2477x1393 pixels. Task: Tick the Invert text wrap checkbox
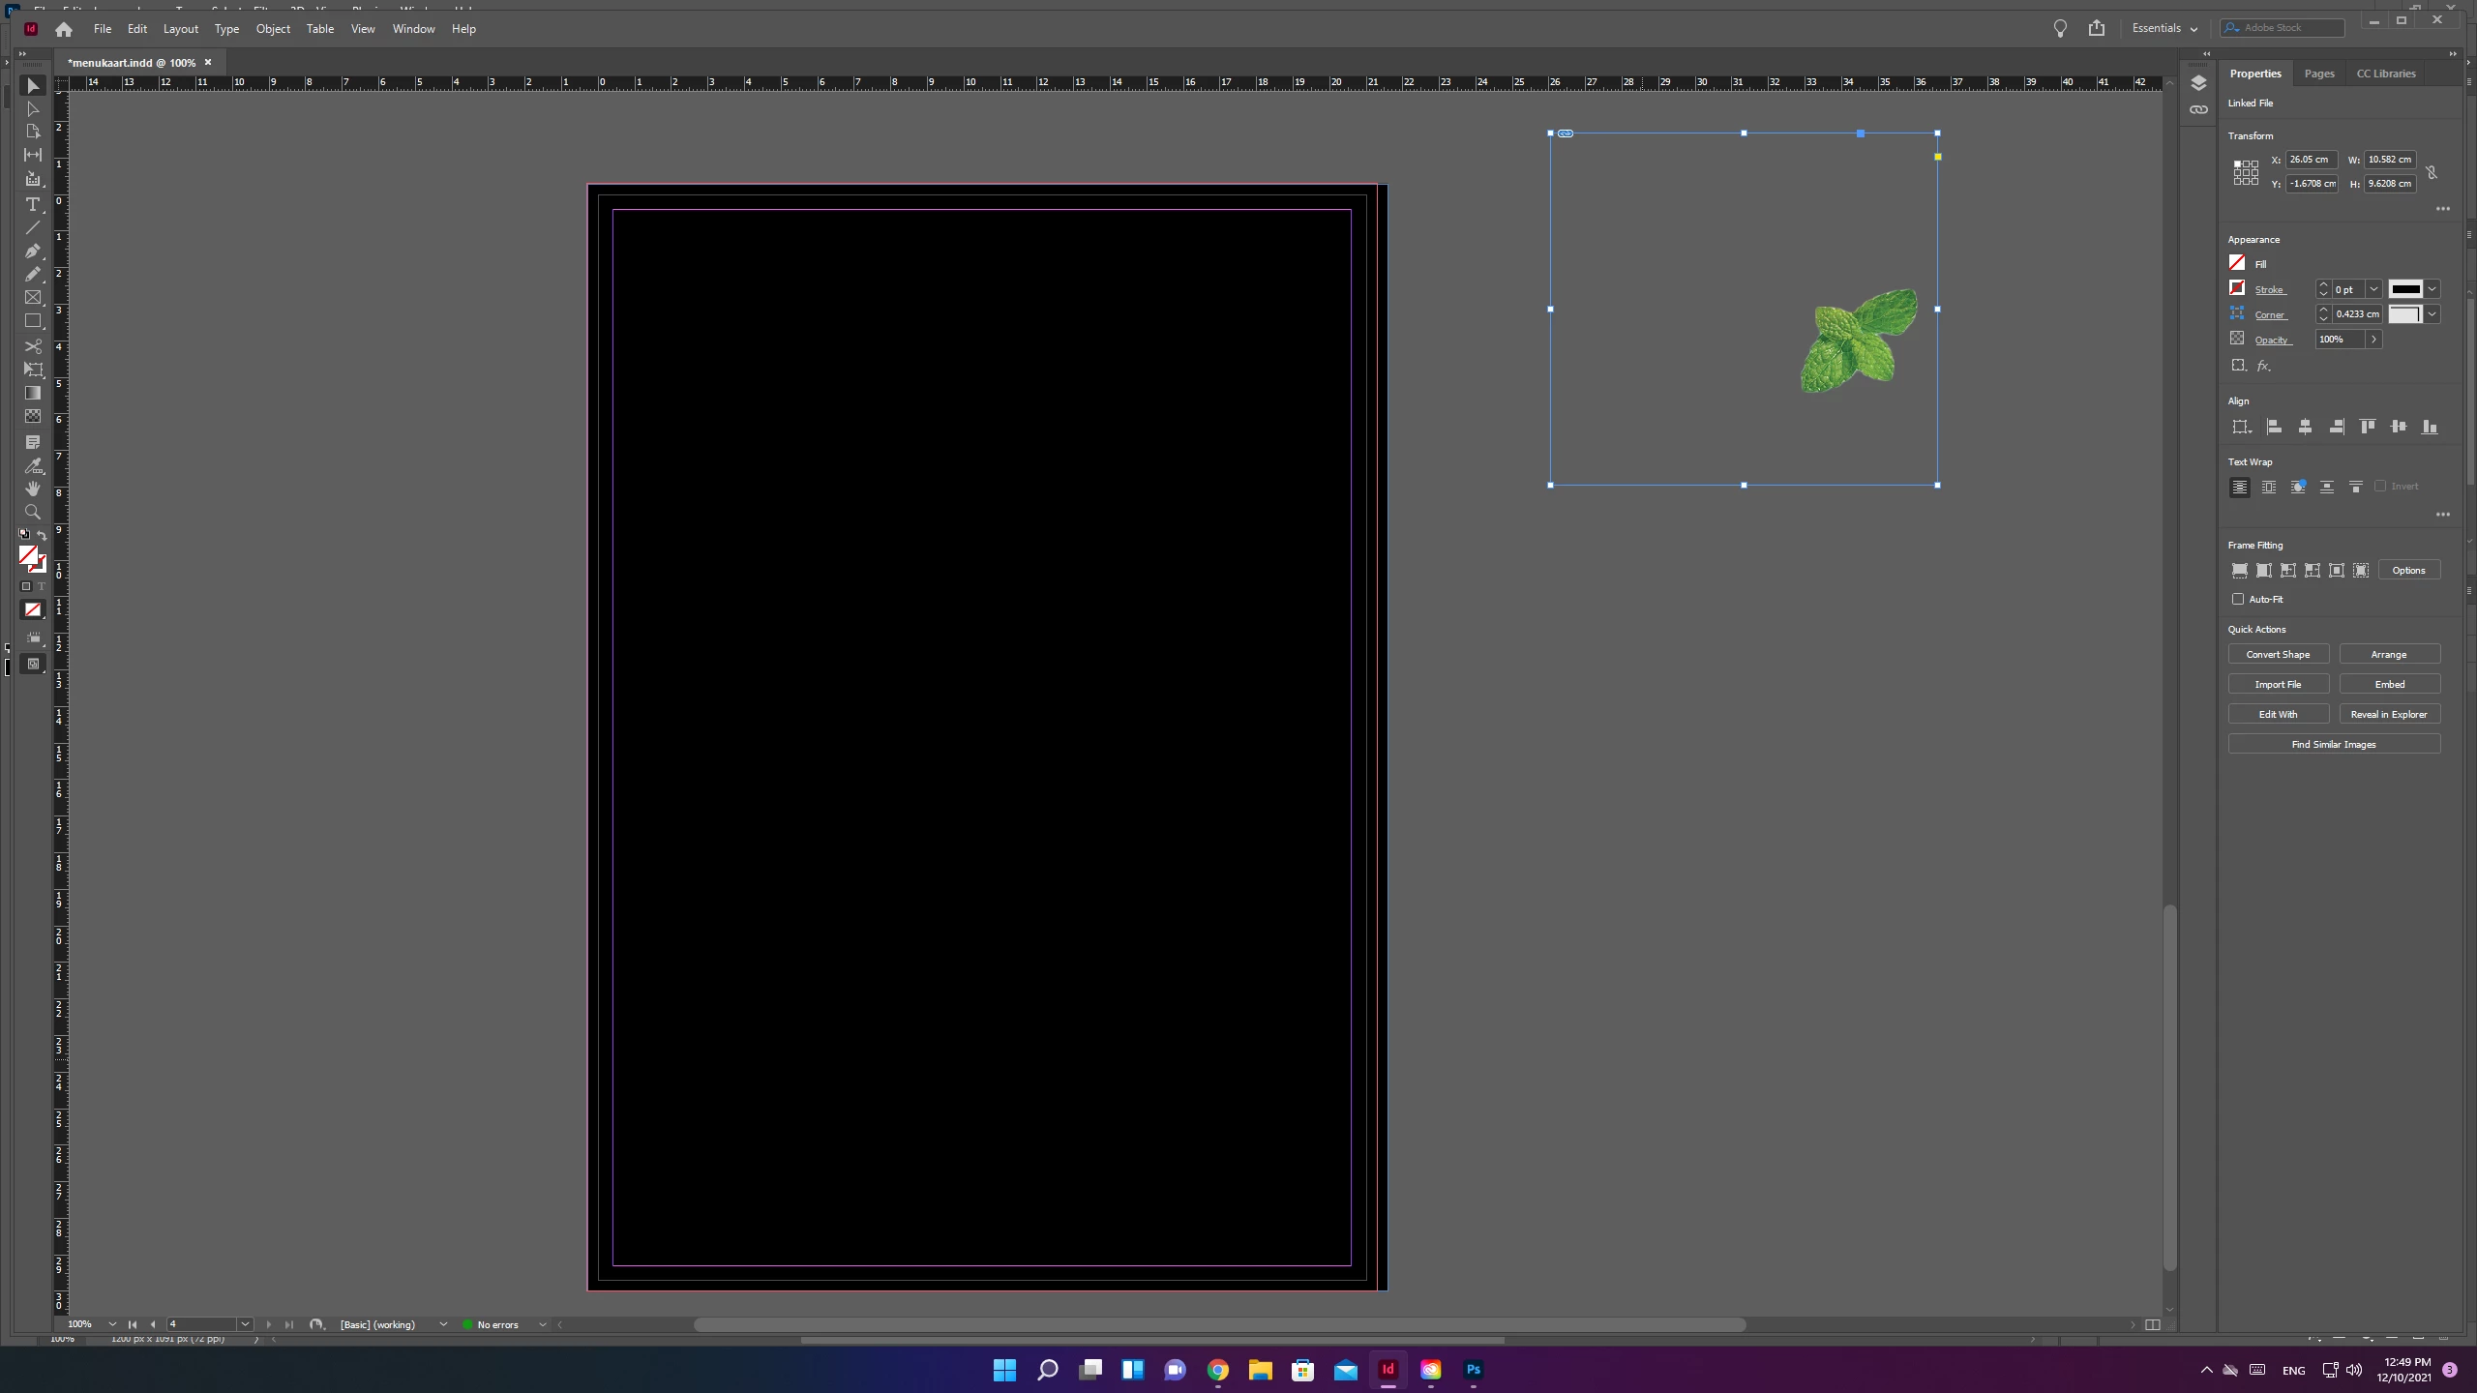tap(2380, 487)
